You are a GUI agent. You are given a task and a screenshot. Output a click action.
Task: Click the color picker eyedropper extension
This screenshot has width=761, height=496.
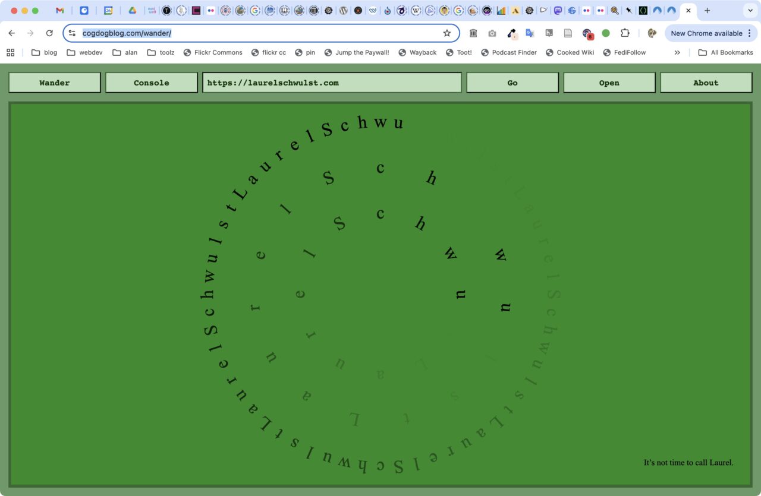(x=511, y=33)
